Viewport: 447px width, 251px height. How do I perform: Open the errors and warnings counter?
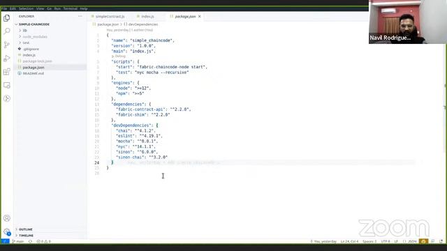(43, 241)
